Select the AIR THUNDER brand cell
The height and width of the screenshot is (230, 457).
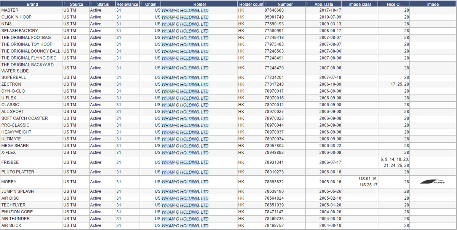(32, 219)
